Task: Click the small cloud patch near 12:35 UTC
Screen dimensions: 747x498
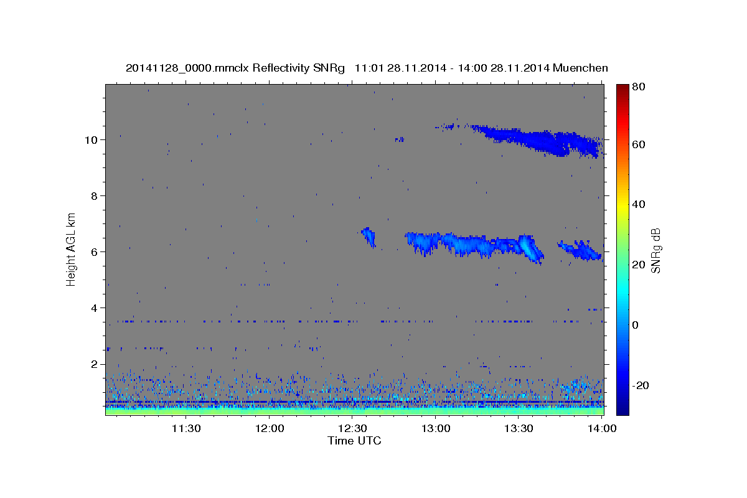Action: (368, 237)
